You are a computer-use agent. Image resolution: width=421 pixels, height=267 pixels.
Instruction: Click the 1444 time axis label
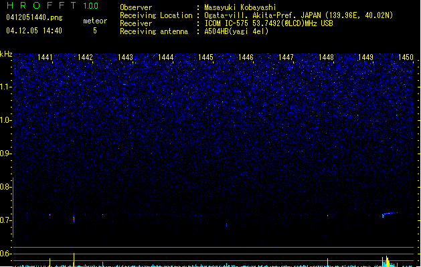click(x=166, y=57)
